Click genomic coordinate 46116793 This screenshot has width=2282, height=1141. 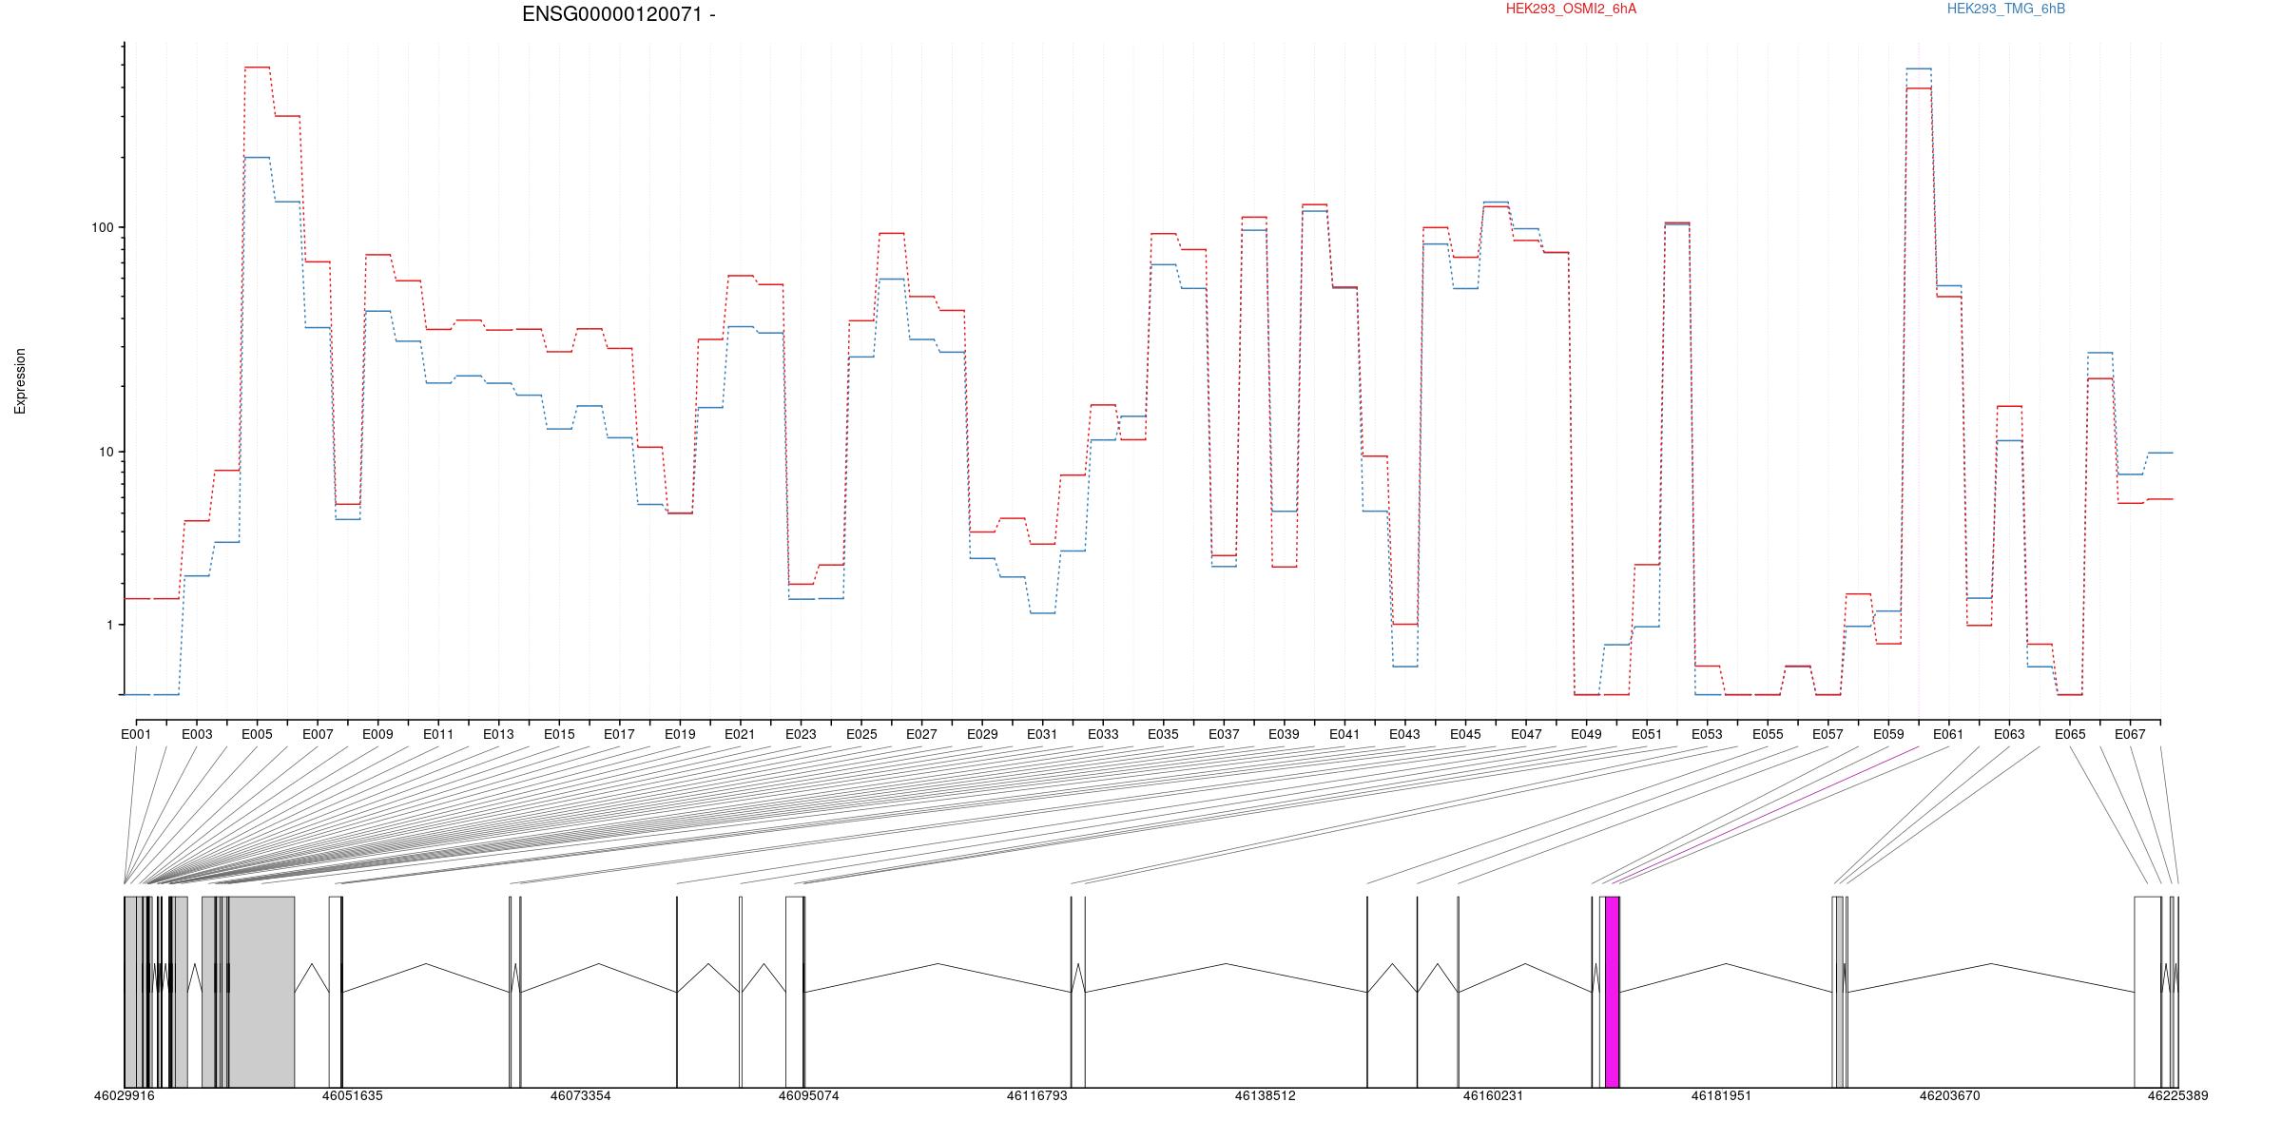tap(1037, 1095)
